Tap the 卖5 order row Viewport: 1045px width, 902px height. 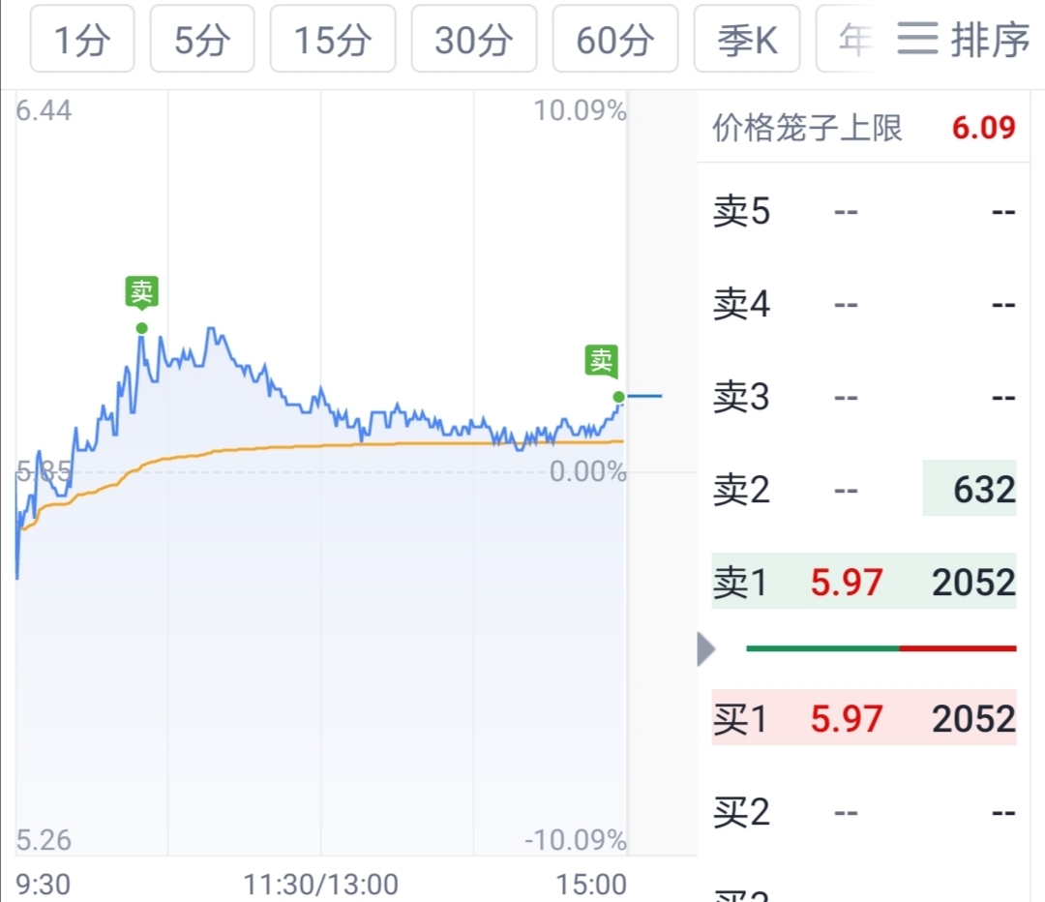tap(863, 212)
